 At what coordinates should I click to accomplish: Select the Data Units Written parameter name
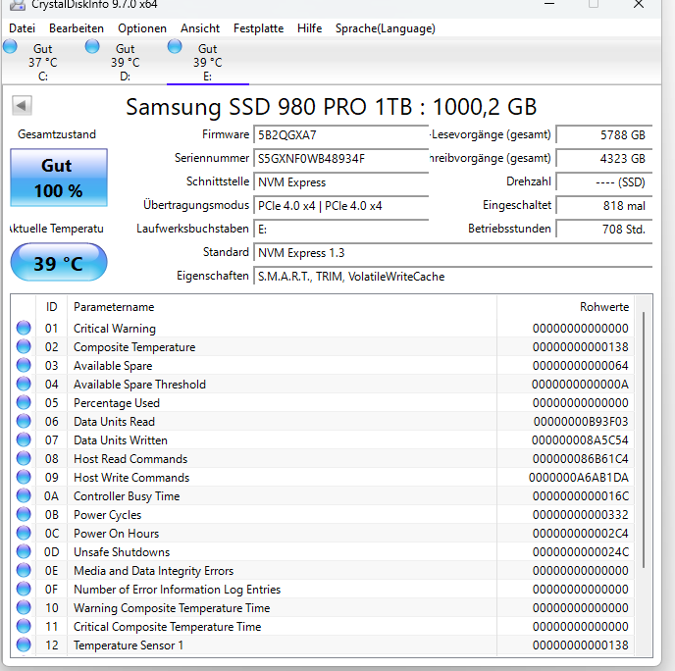point(121,440)
